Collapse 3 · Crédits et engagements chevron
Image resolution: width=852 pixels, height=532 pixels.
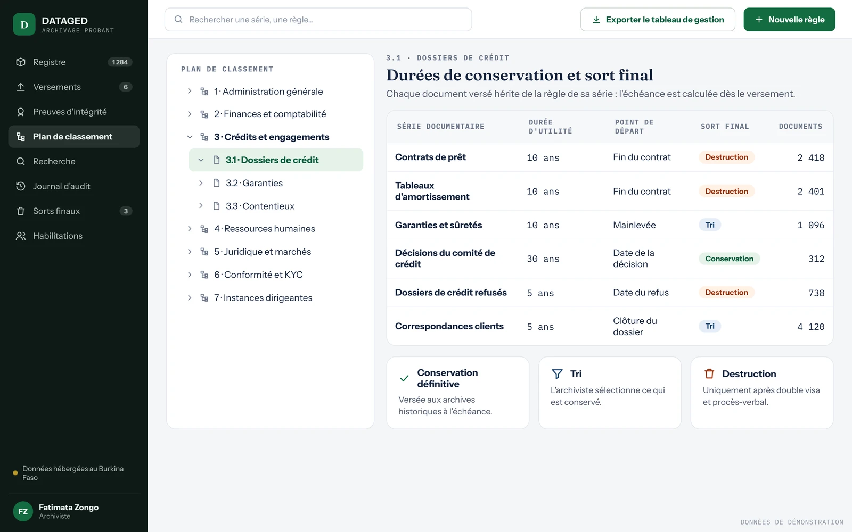coord(190,137)
